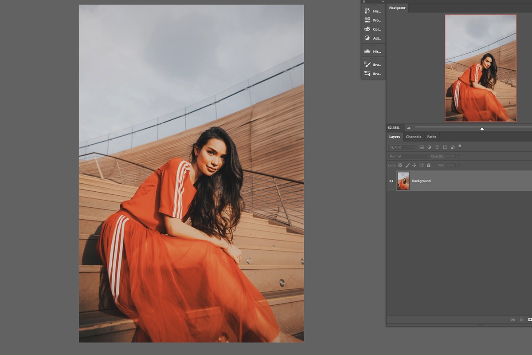Open the Normal blend mode dropdown
This screenshot has height=355, width=532.
(x=408, y=156)
